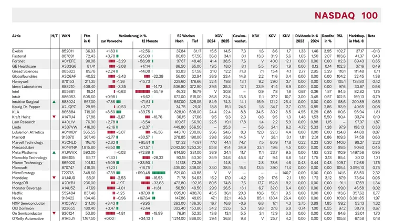Viewport: 394px width, 221px height.
Task: Click the Microsoft market cap 3.096,10
Action: coord(357,167)
